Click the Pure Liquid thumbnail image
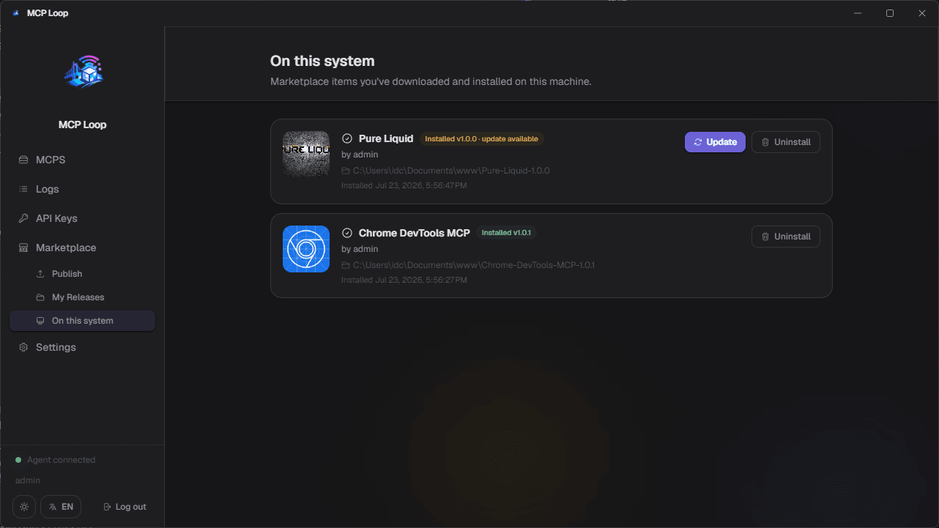 (x=306, y=154)
